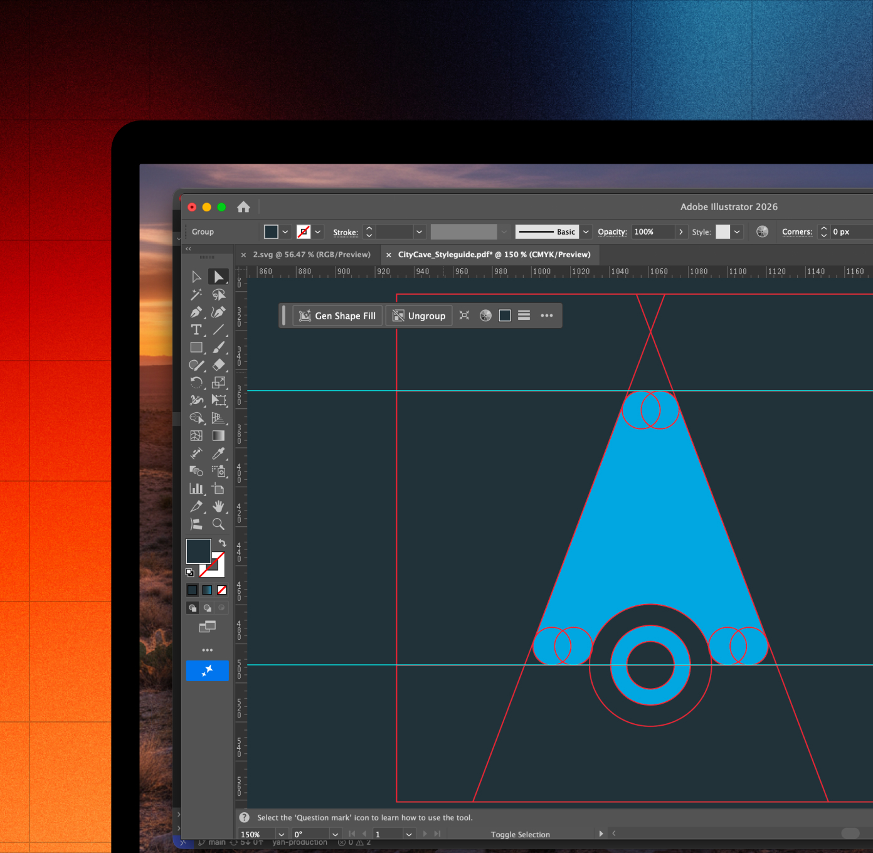
Task: Select the Magic Wand tool
Action: [x=196, y=294]
